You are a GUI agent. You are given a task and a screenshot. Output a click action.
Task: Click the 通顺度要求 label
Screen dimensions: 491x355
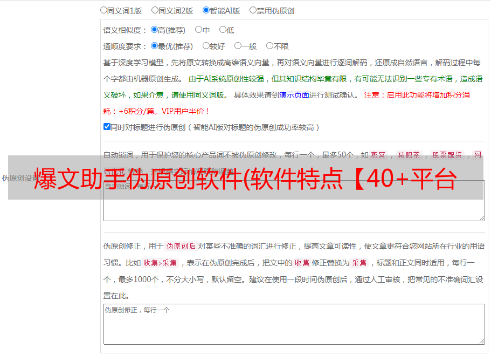[125, 46]
